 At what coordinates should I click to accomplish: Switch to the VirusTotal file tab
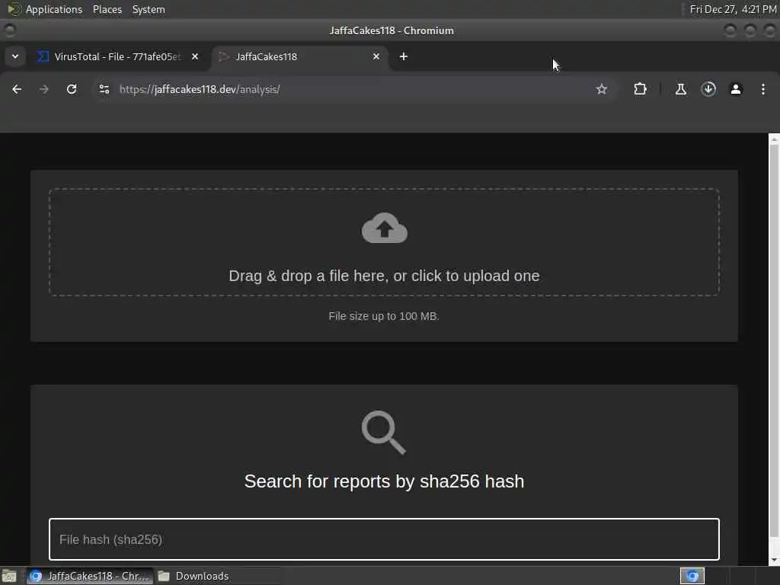[117, 56]
